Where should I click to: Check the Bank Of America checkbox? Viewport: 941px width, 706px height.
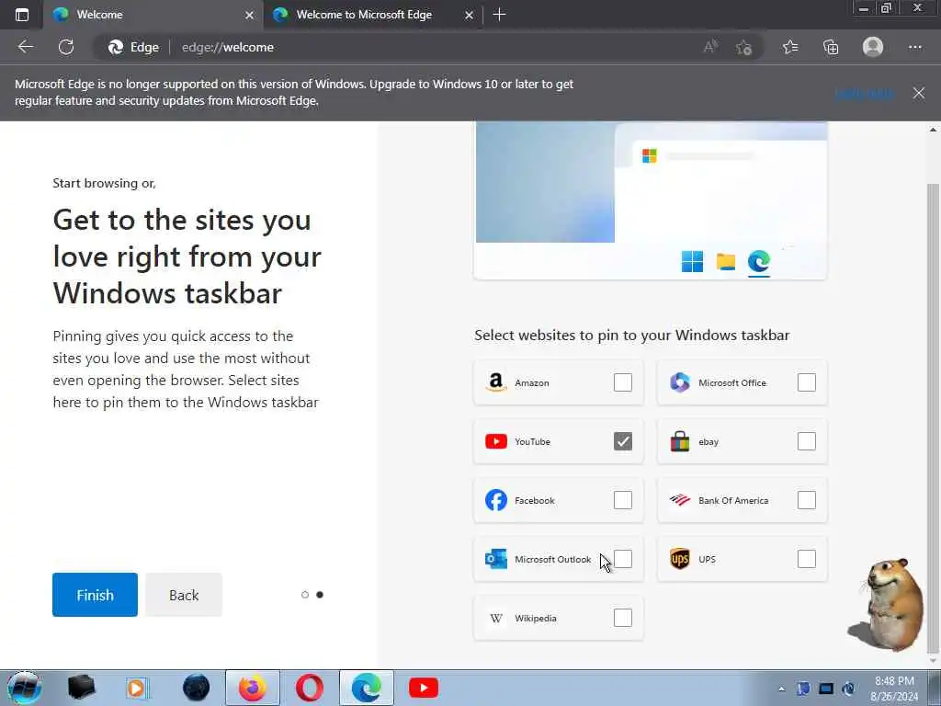point(807,500)
